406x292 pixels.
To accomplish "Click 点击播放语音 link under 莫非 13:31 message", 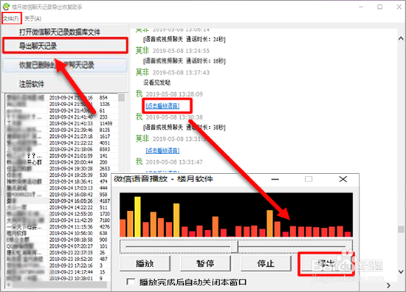I will tap(162, 150).
